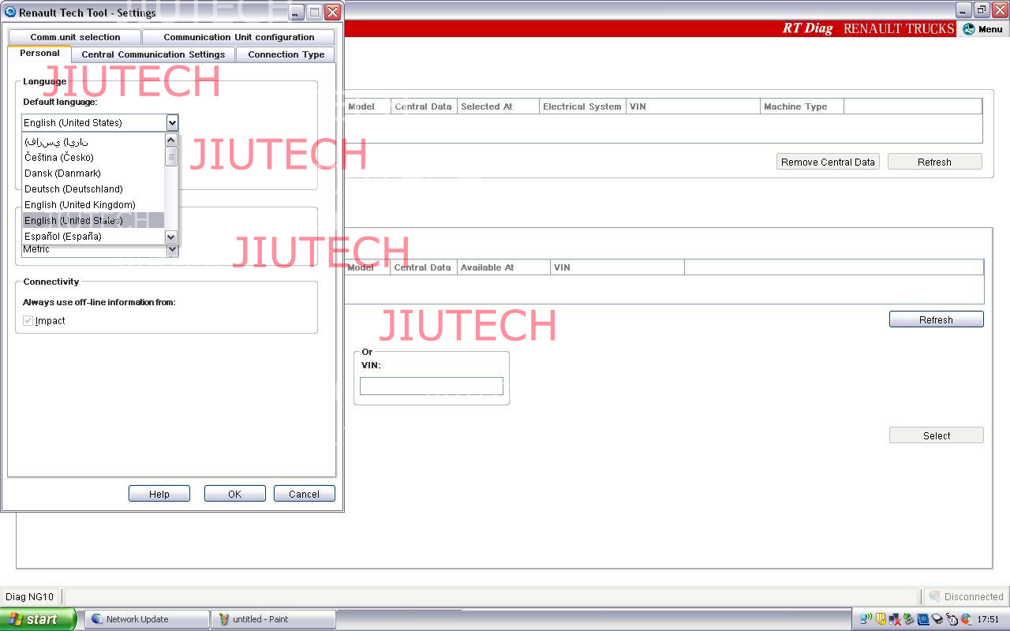Click the security shield tray icon

coord(881,619)
